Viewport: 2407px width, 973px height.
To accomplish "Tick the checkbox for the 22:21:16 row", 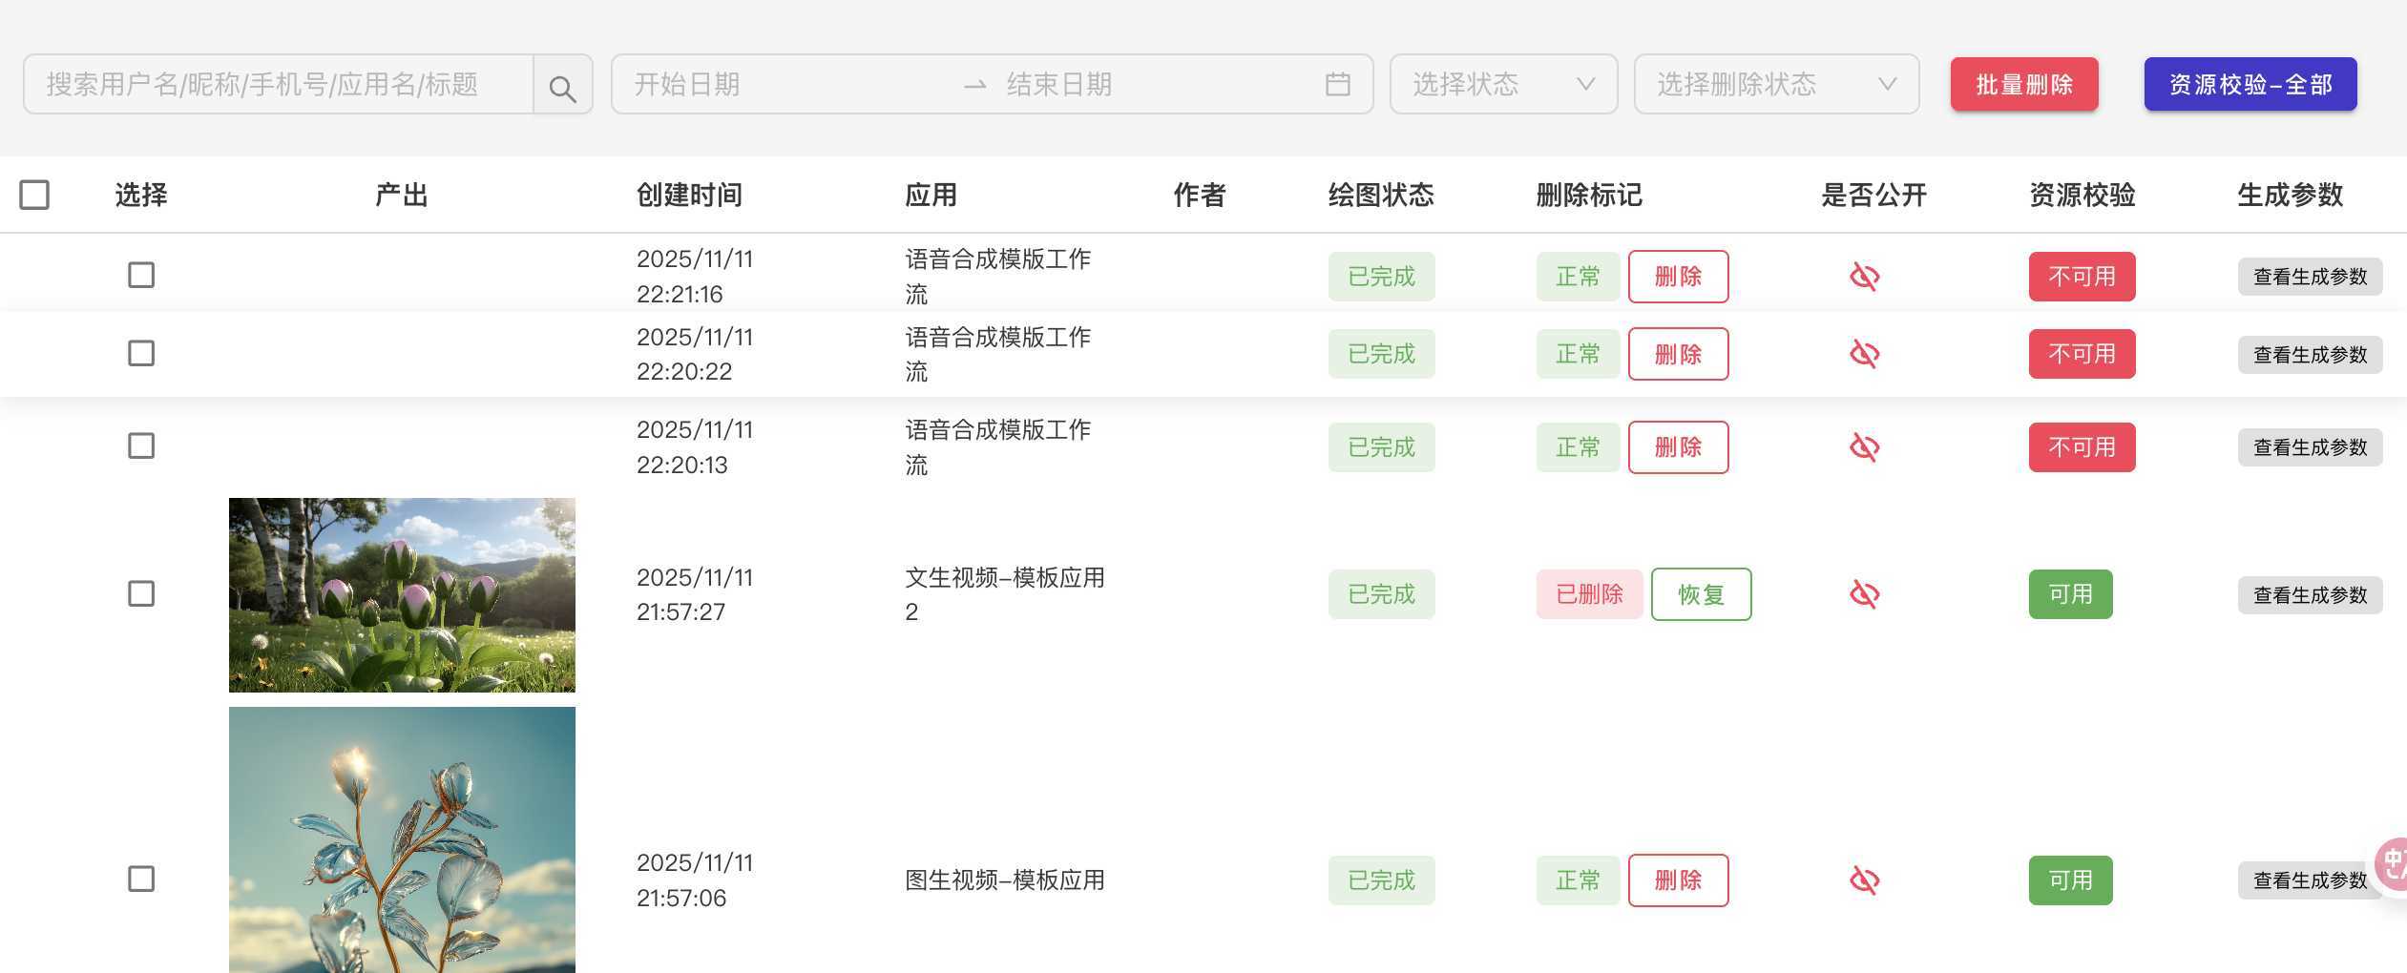I will tap(141, 276).
